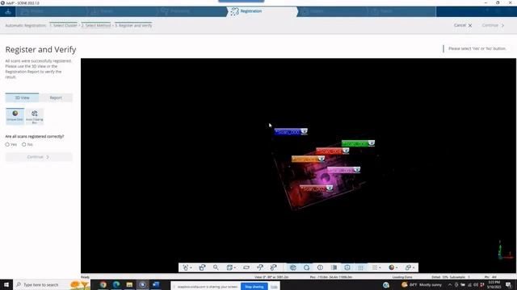Click the split-circle icon in the 3D toolbar
517x290 pixels.
[x=320, y=267]
